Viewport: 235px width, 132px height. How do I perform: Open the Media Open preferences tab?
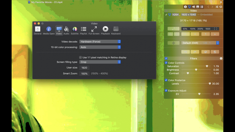pos(49,30)
